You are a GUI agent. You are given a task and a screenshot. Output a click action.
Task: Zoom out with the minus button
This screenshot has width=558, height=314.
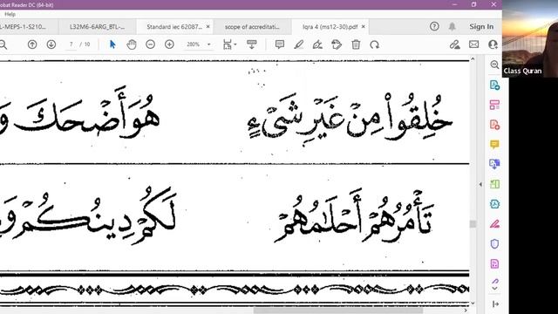(151, 44)
